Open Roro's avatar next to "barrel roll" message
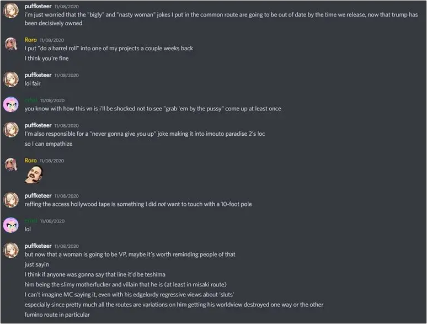This screenshot has width=427, height=324. click(x=11, y=44)
